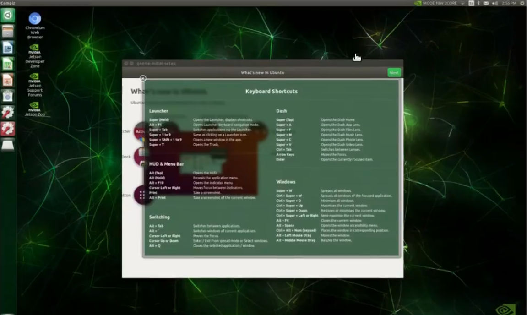Click the 'Alt + F10' shortcut text
Image resolution: width=527 pixels, height=315 pixels.
(x=156, y=183)
